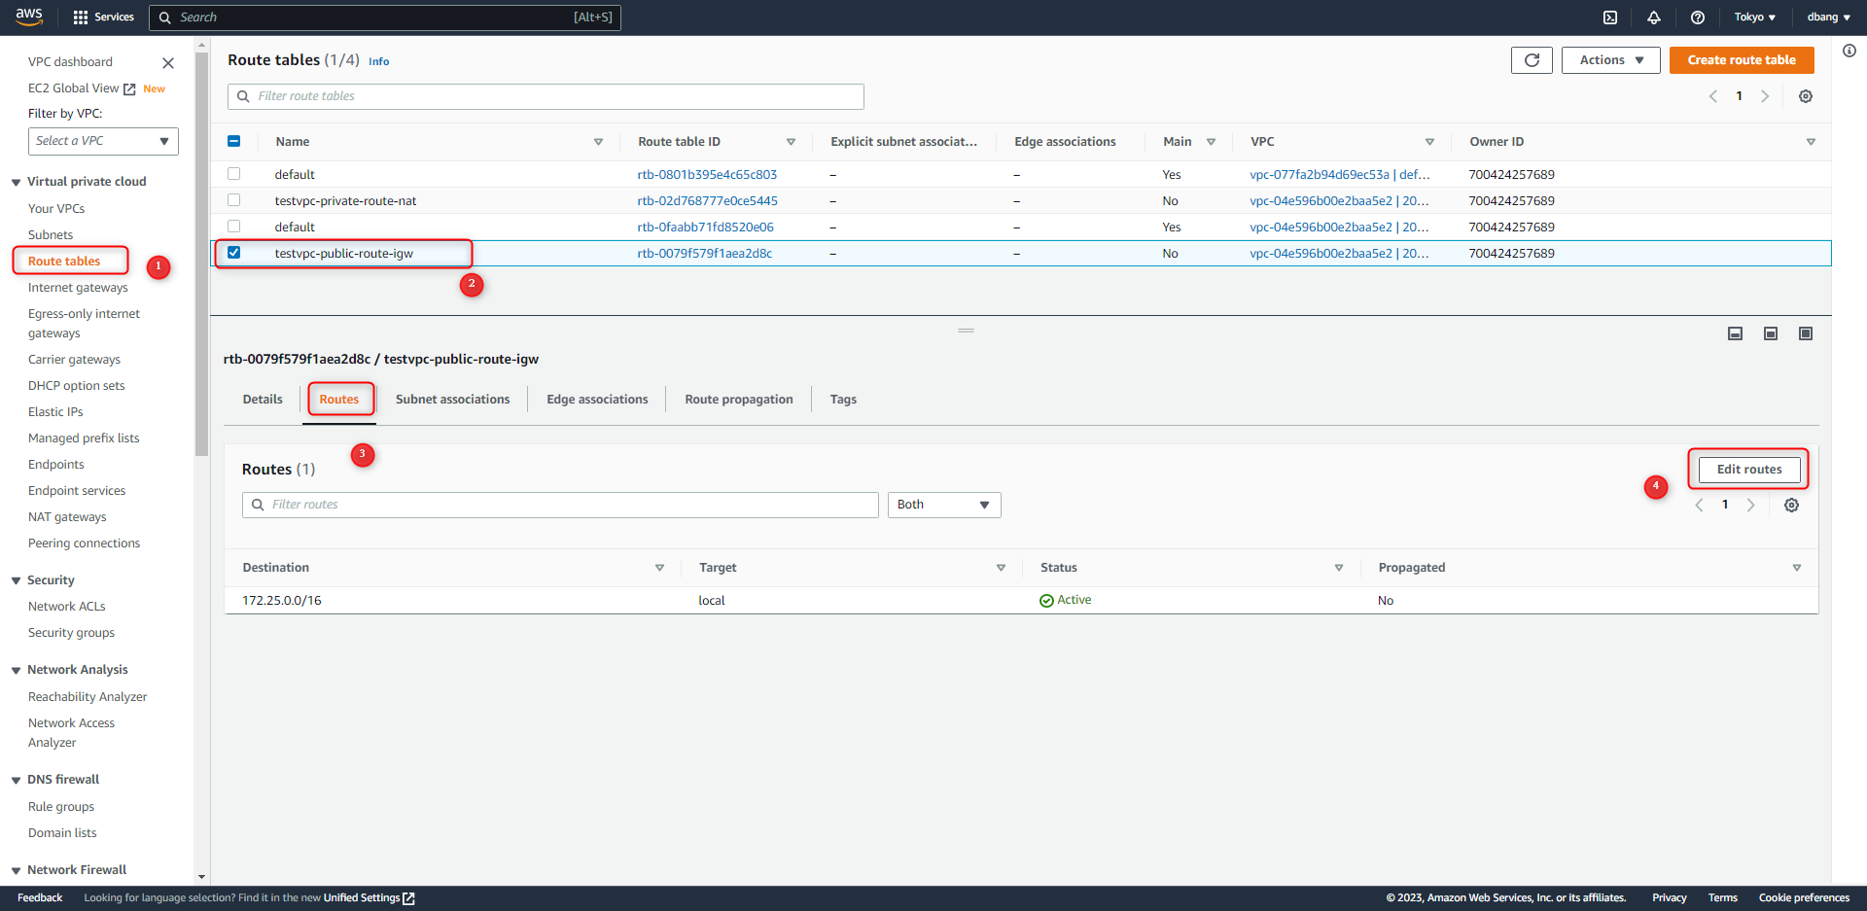This screenshot has width=1867, height=911.
Task: Minimize details split panel icon
Action: [x=1735, y=333]
